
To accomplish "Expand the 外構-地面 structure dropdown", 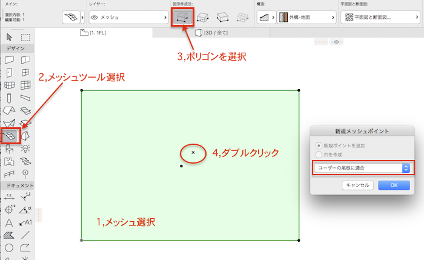I will coord(306,18).
